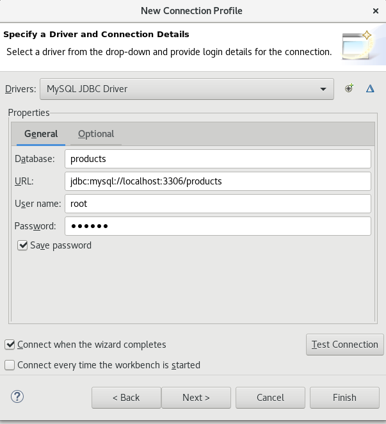Screen dimensions: 386x424
Task: Click the Edit Driver Definition triangle icon
Action: (370, 88)
